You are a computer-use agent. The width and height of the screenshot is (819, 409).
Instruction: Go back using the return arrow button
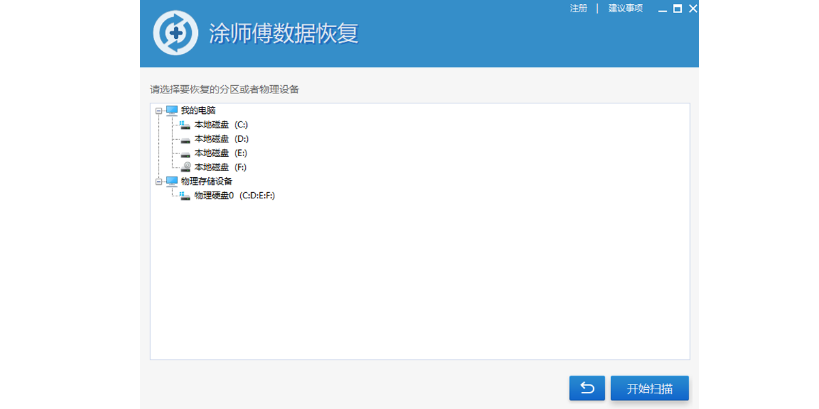click(x=587, y=389)
